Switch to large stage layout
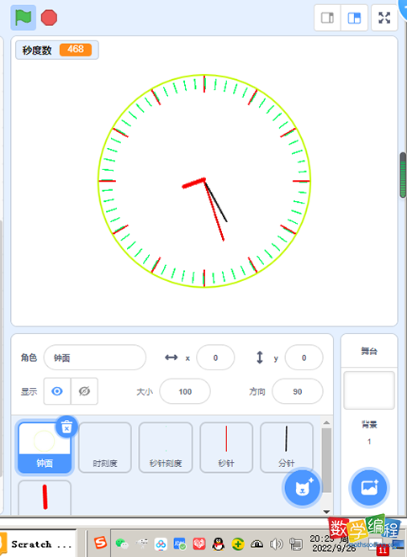The width and height of the screenshot is (407, 557). [x=354, y=18]
